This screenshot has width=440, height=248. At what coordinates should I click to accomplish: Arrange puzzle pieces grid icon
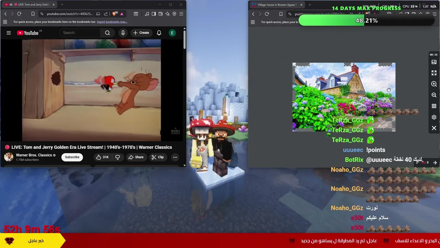coord(434,106)
